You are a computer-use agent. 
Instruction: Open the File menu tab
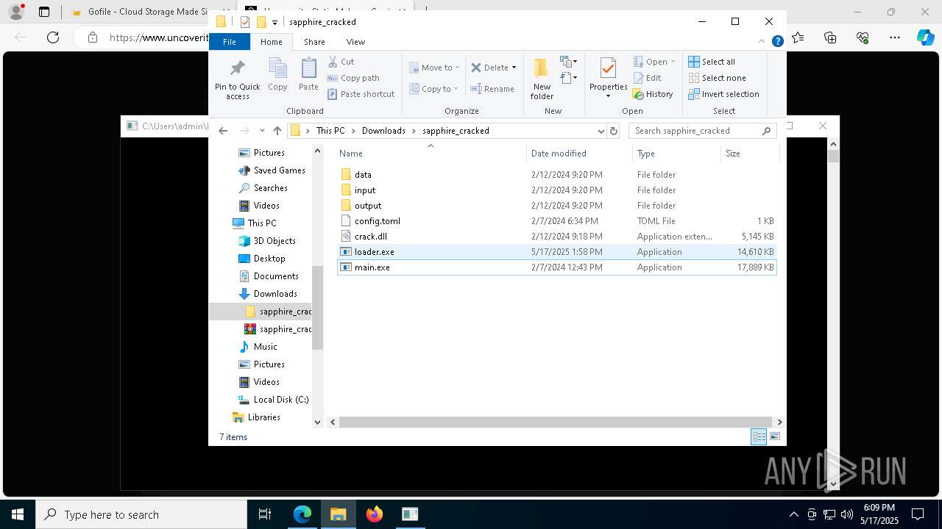click(230, 42)
